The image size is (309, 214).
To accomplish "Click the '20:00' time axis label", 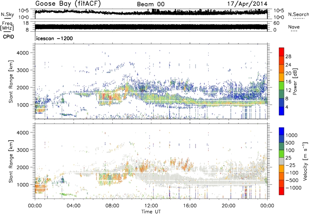I will click(229, 206).
